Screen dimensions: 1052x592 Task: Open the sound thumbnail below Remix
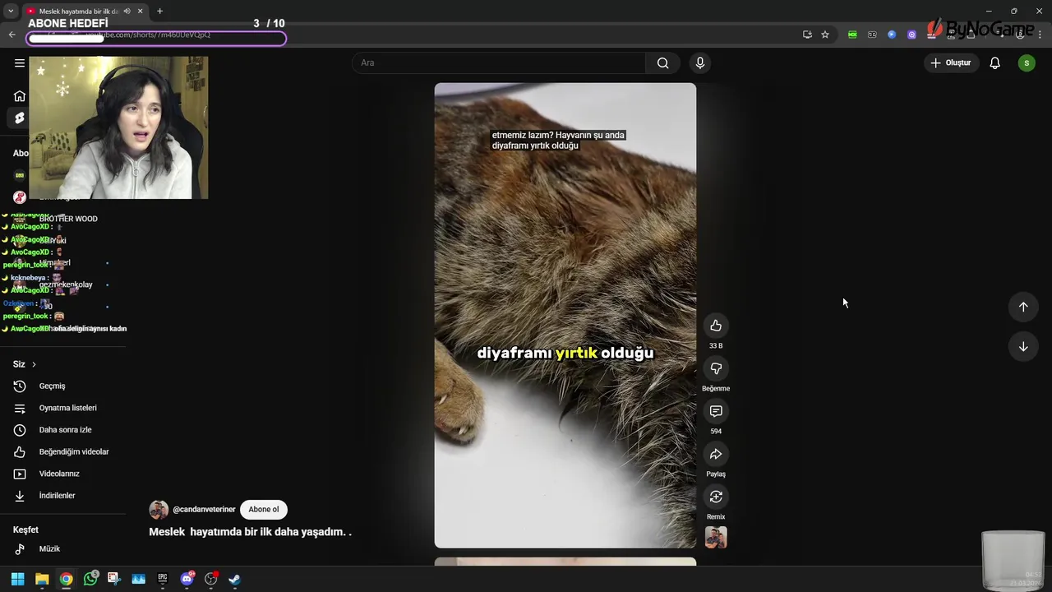click(716, 537)
